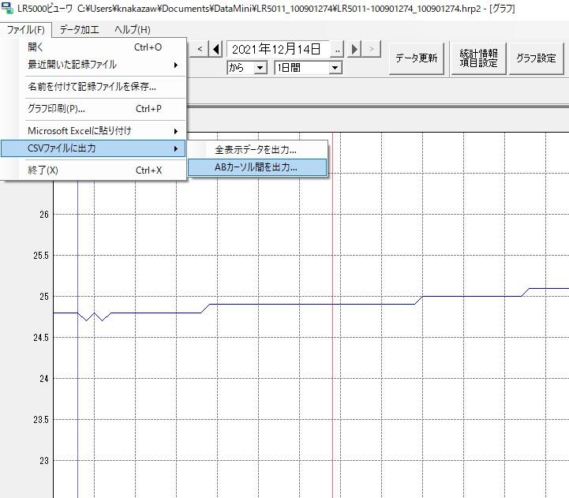Viewport: 569px width, 498px height.
Task: Select '全表示データを出力...' menu item
Action: (256, 149)
